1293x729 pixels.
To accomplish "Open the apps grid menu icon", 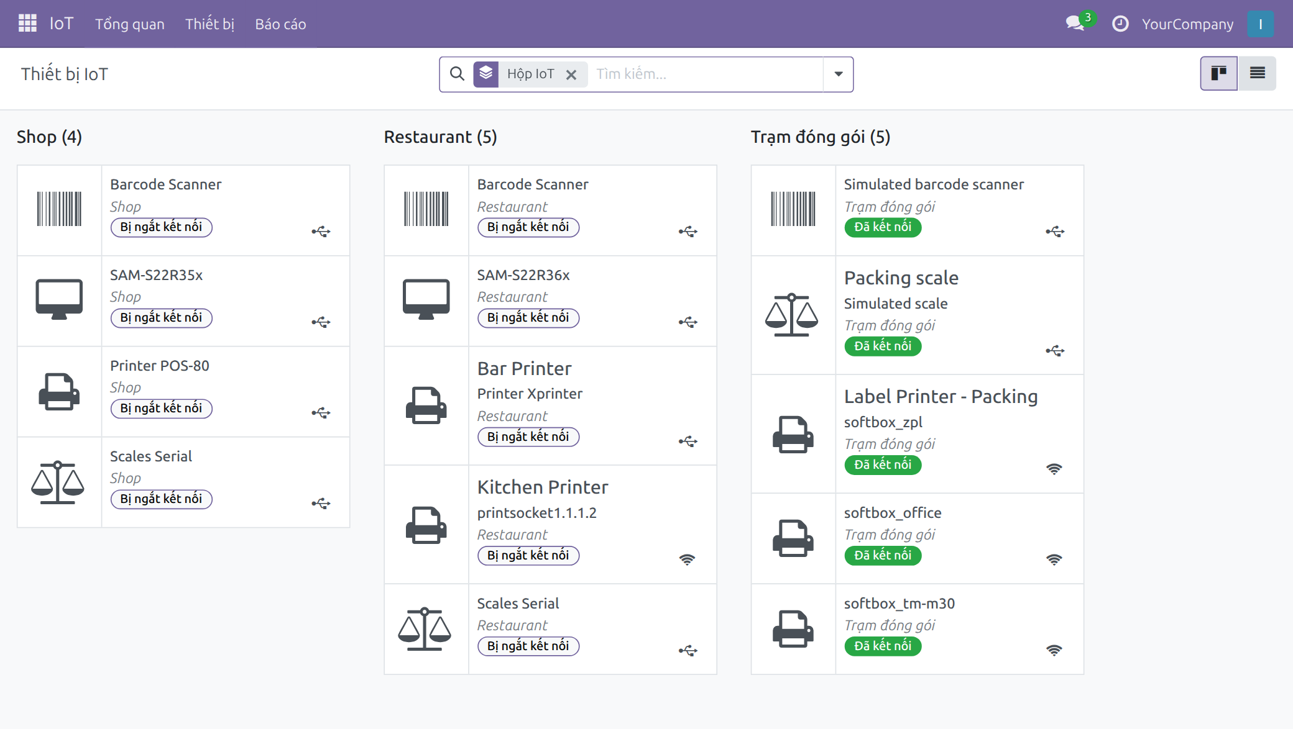I will click(x=27, y=24).
